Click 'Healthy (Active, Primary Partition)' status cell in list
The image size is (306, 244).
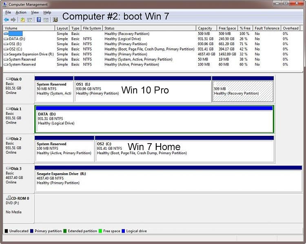click(x=132, y=64)
